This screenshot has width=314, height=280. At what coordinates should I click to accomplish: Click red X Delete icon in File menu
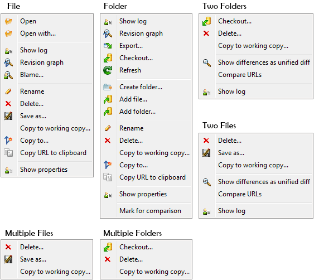(8, 104)
